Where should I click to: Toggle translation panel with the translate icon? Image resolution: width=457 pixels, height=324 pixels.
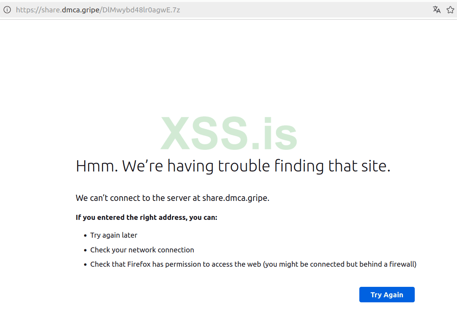pos(436,9)
